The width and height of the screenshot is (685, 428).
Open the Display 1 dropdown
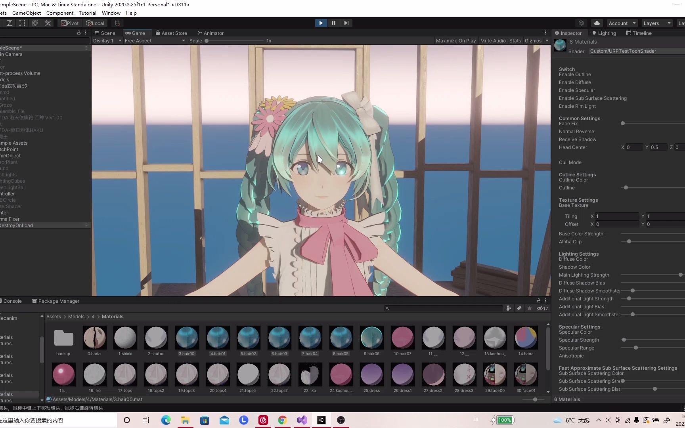coord(107,40)
